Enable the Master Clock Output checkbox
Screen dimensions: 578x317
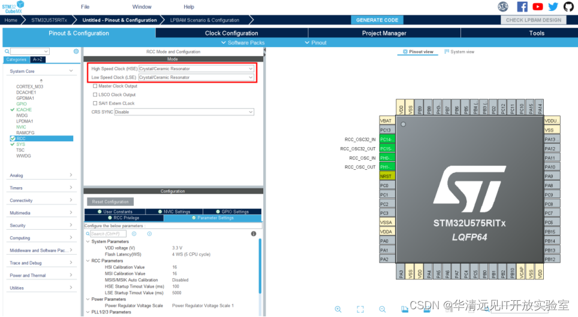coord(95,86)
